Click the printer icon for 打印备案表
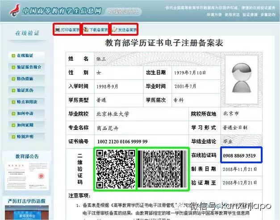The width and height of the screenshot is (280, 220). [x=58, y=30]
